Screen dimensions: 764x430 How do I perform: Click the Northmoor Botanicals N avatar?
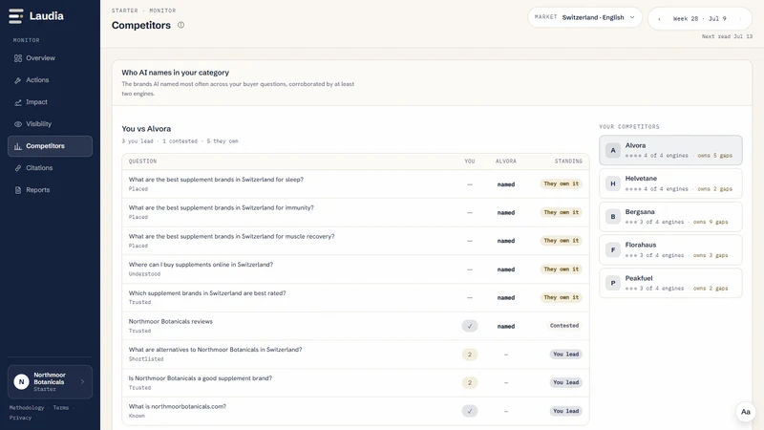pos(21,381)
